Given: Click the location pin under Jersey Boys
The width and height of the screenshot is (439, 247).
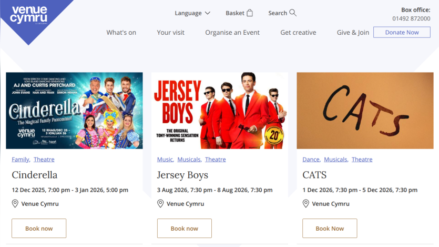Looking at the screenshot, I should 160,203.
